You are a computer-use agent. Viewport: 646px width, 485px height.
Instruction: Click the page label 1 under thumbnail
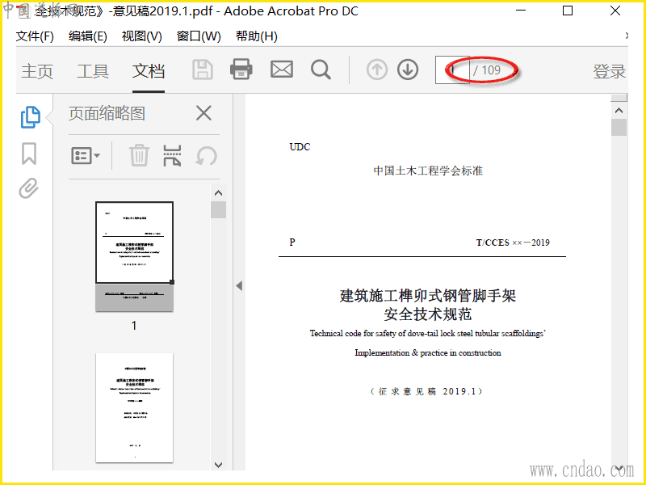click(134, 326)
